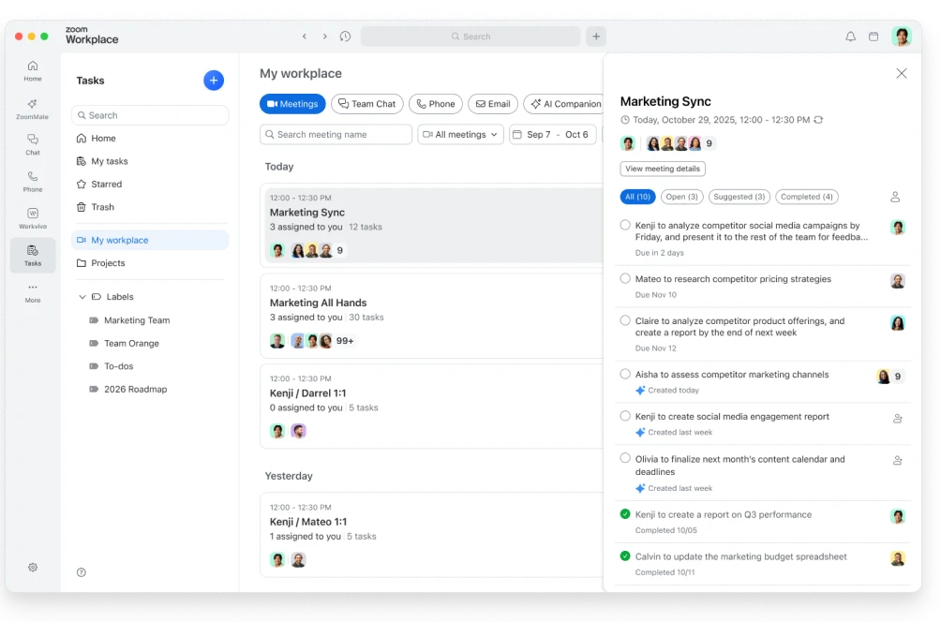Filter to Suggested (3) tasks
Viewport: 941px width, 622px height.
pos(739,197)
